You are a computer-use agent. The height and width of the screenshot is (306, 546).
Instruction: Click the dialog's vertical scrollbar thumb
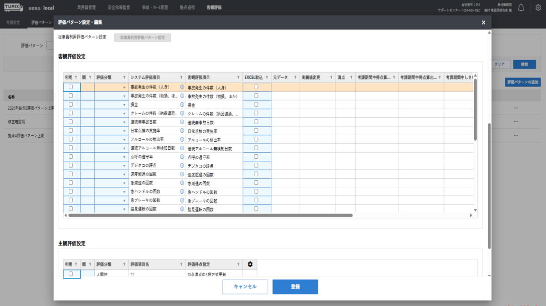[489, 186]
